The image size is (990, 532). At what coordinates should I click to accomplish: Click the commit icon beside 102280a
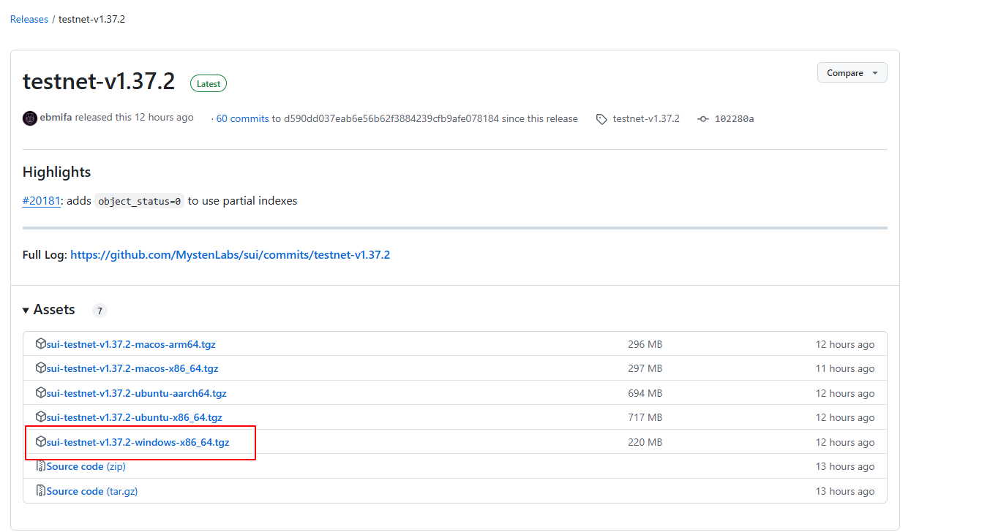pyautogui.click(x=703, y=119)
